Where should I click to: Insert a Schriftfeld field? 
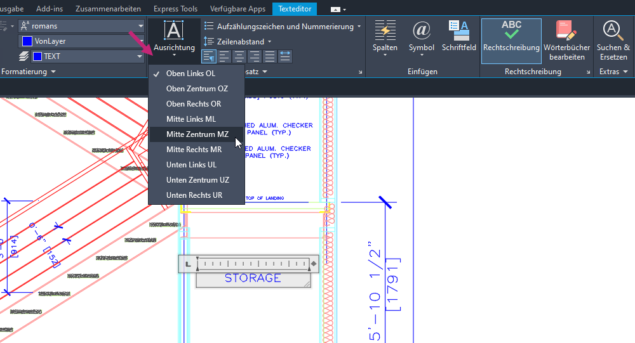(459, 36)
